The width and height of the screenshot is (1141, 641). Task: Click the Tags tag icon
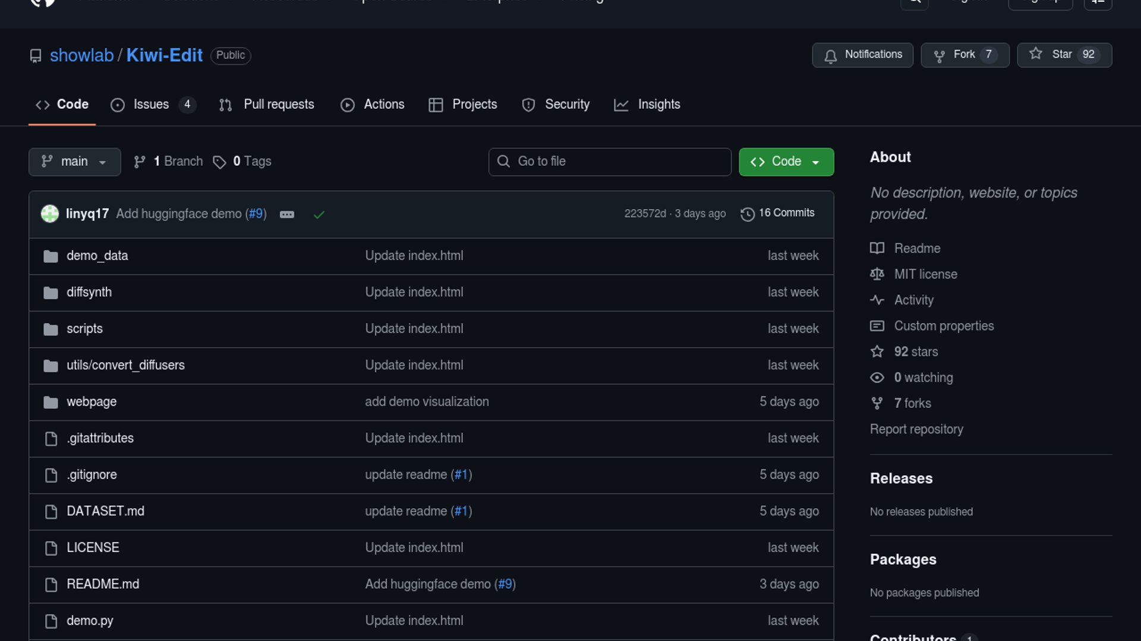click(219, 162)
